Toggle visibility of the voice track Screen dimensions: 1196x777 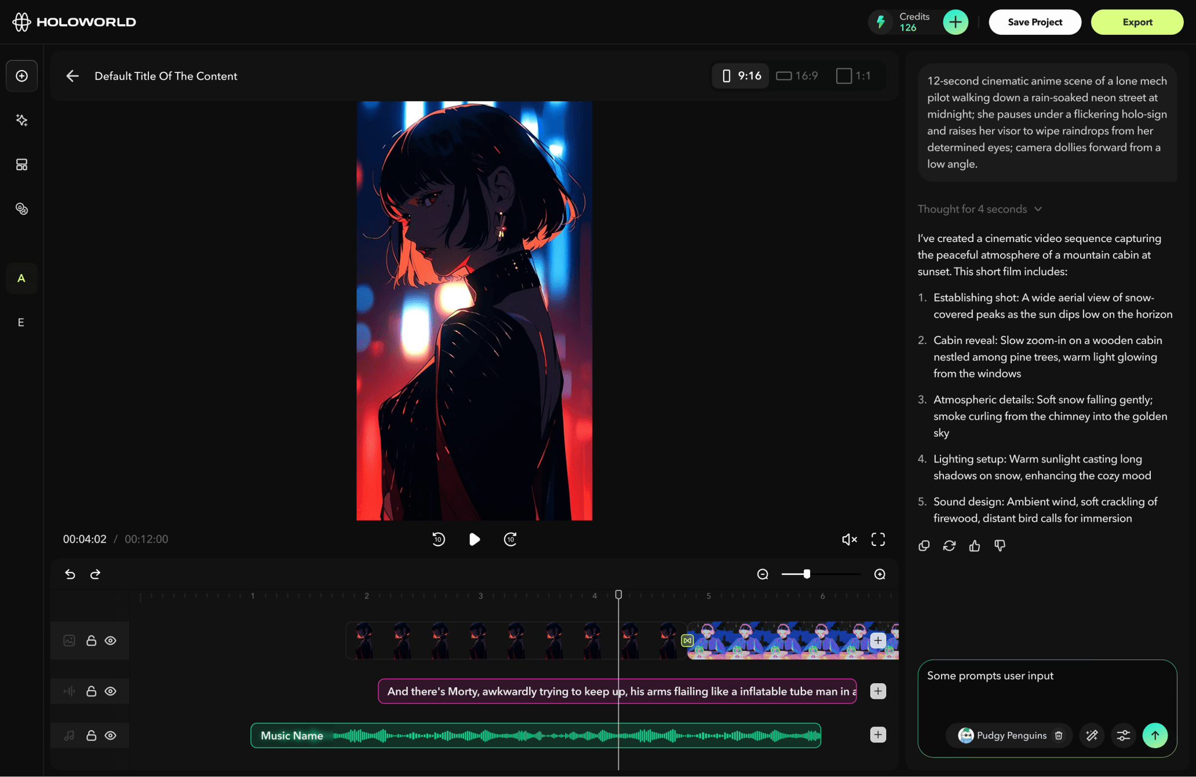point(111,691)
